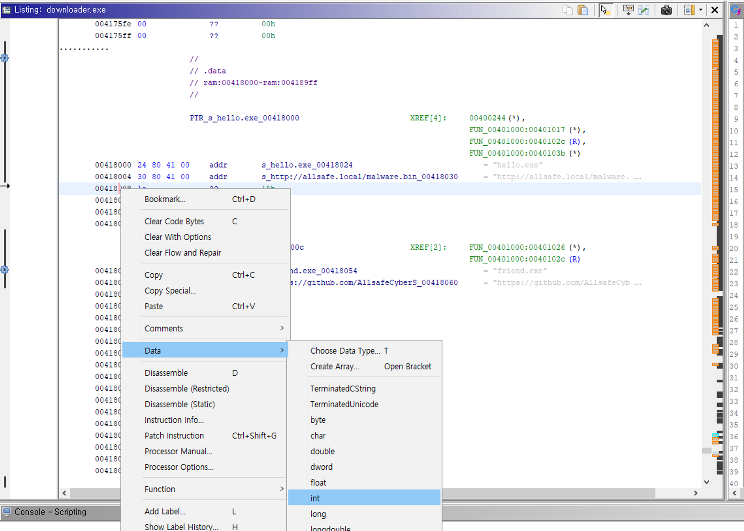
Task: Take snapshot with the camera icon
Action: click(666, 10)
